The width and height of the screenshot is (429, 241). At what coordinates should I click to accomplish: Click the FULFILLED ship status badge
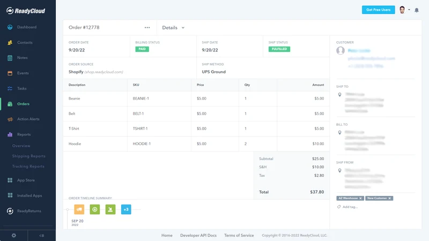[279, 49]
